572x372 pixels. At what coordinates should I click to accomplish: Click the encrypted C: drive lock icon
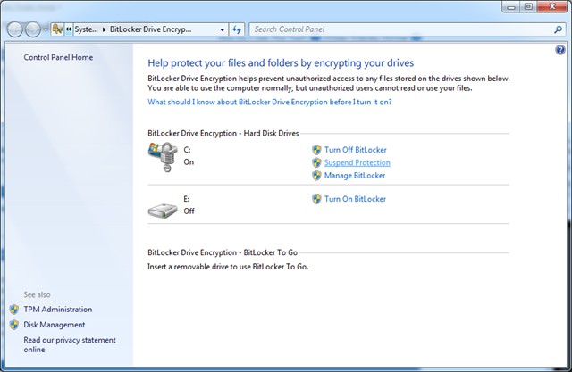(x=163, y=157)
